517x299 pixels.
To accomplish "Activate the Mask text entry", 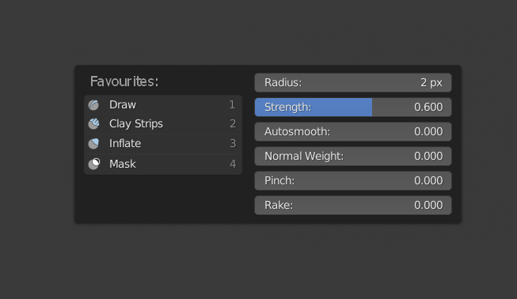I will tap(123, 164).
